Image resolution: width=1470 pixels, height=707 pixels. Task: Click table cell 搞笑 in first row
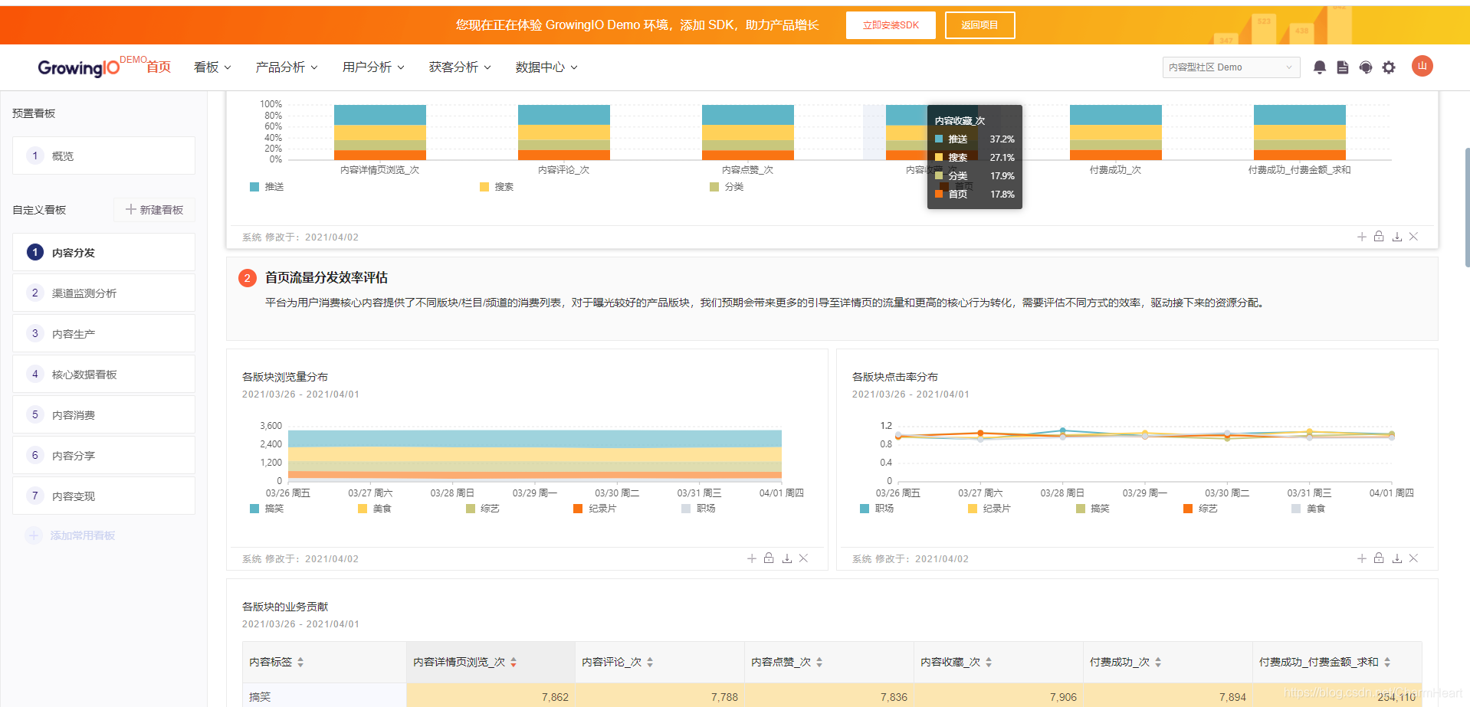pos(324,696)
